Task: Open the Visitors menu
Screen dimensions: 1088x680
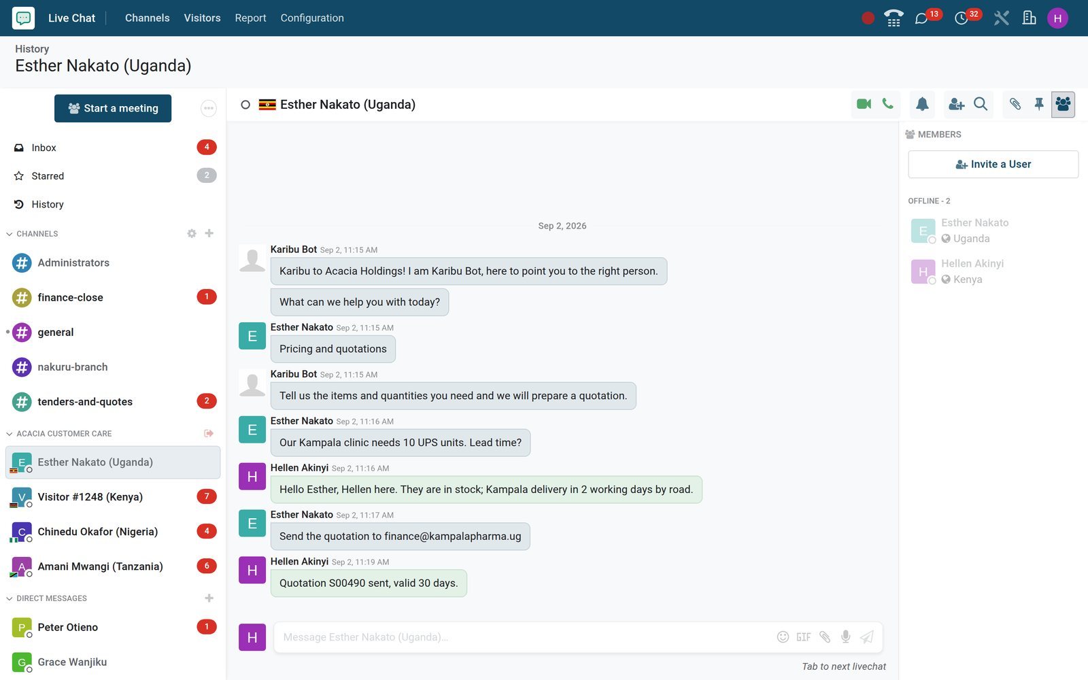Action: point(202,18)
